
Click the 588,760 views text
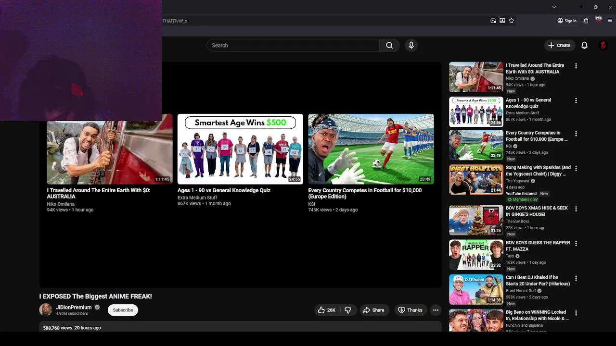coord(58,328)
